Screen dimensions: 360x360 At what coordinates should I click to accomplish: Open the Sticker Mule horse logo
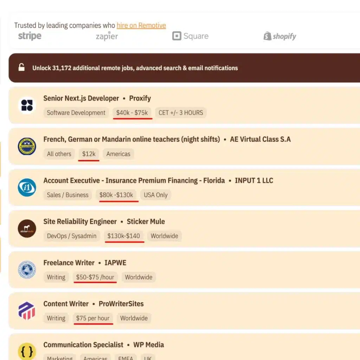[x=27, y=229]
